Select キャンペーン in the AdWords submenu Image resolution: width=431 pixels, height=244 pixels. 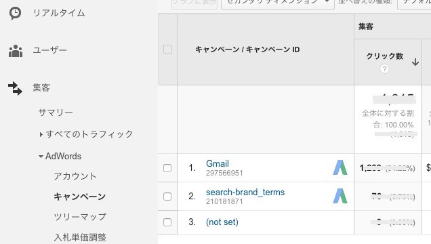click(x=80, y=197)
